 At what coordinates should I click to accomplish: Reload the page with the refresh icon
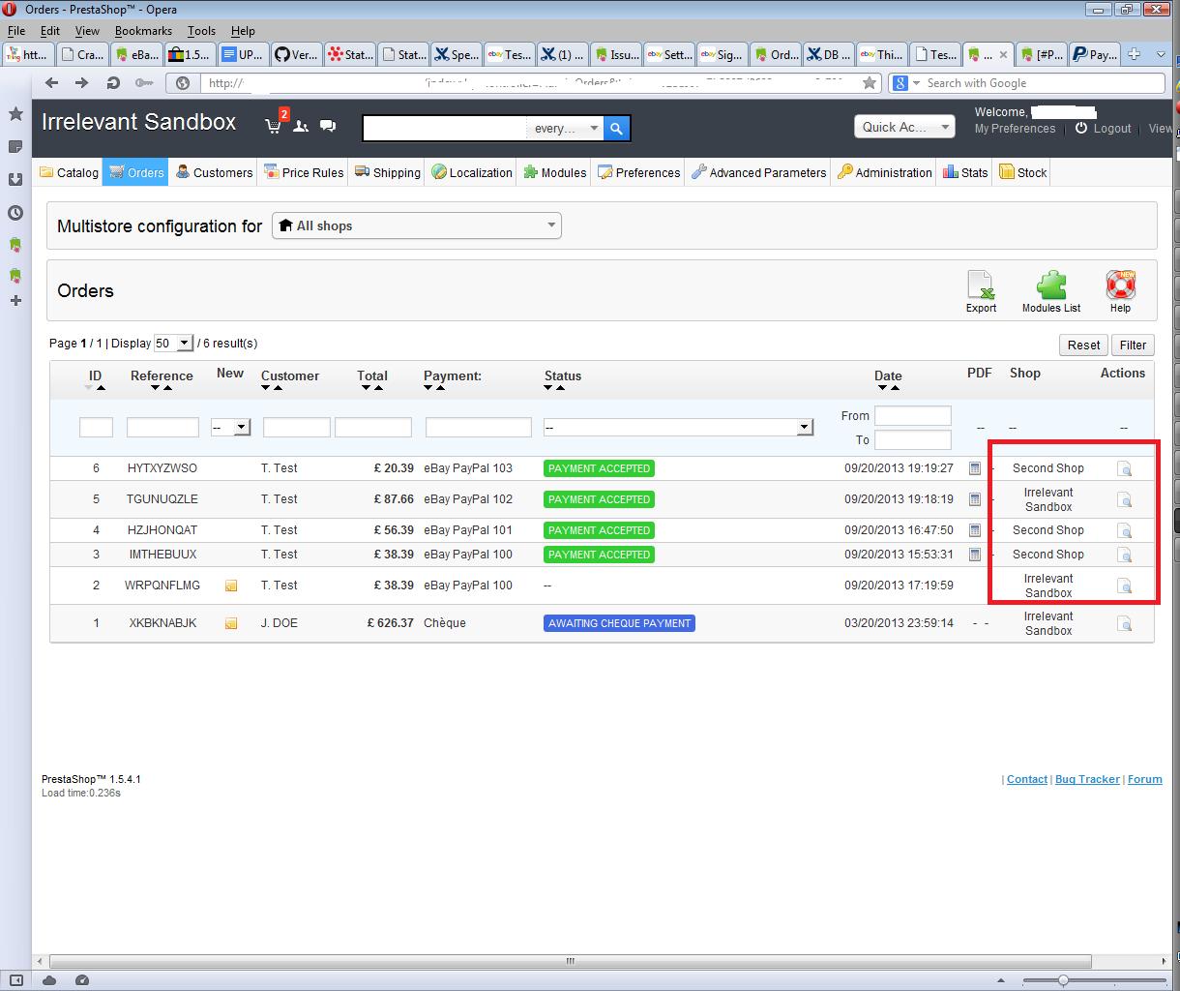(x=113, y=83)
